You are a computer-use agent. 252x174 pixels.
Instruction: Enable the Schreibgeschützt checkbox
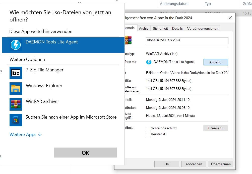(x=148, y=128)
